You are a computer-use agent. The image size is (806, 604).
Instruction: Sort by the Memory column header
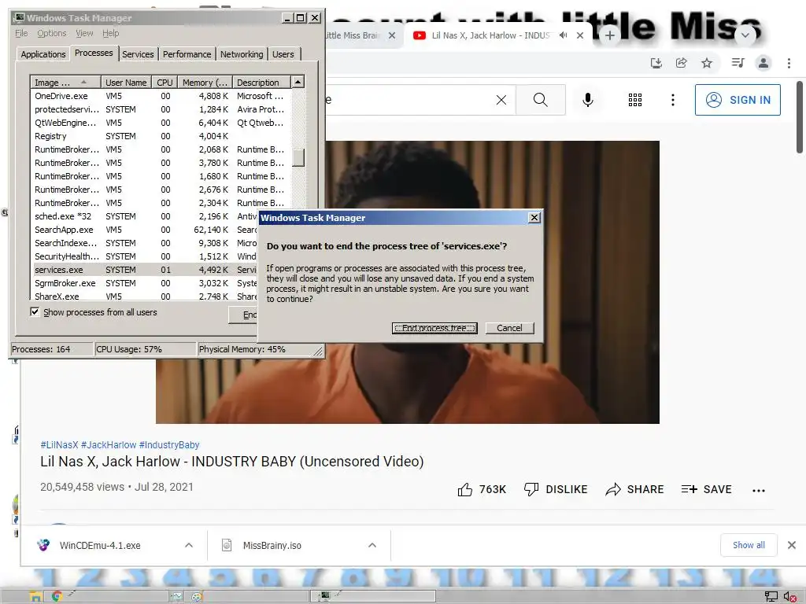click(x=205, y=82)
